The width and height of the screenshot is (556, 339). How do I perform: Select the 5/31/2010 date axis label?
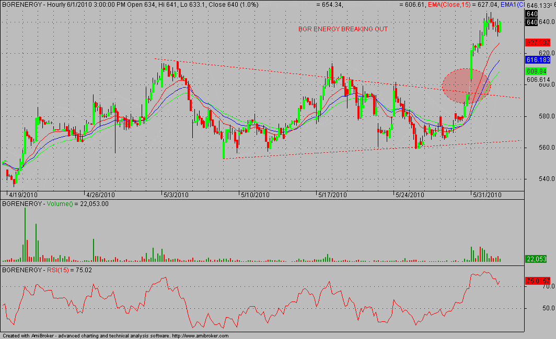pos(487,195)
